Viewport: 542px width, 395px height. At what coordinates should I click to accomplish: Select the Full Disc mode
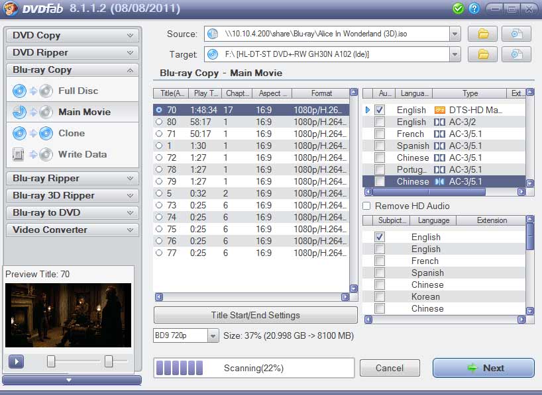point(72,91)
